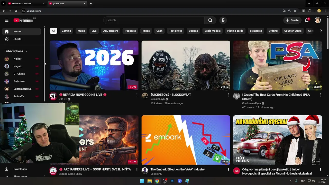Open more options for PSA Return video
The width and height of the screenshot is (329, 185).
[320, 95]
